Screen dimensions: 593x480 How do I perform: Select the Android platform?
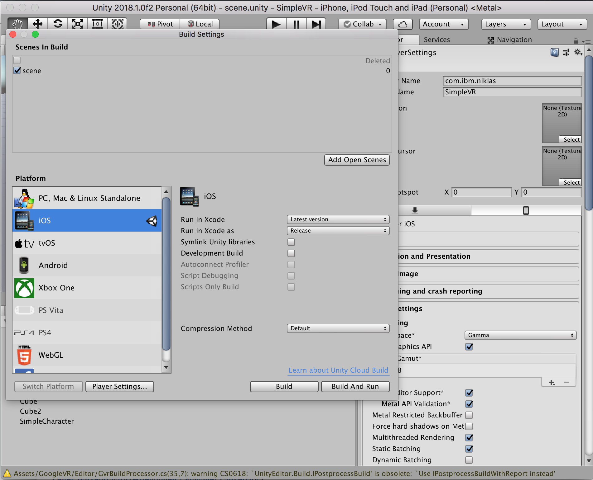coord(87,265)
